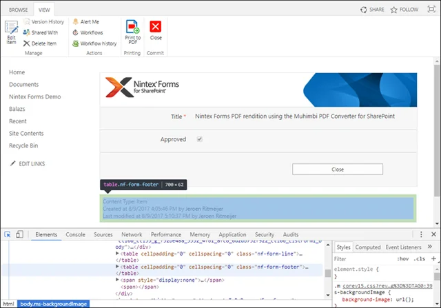Select body.ms-backgroundImage breadcrumb
Image resolution: width=441 pixels, height=308 pixels.
(54, 304)
